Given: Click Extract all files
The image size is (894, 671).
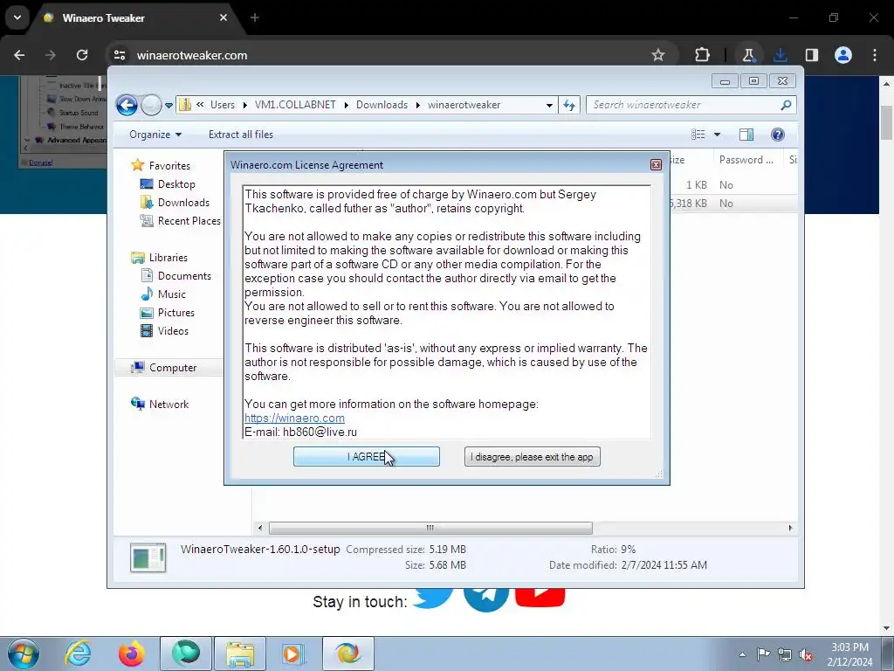Looking at the screenshot, I should 241,135.
